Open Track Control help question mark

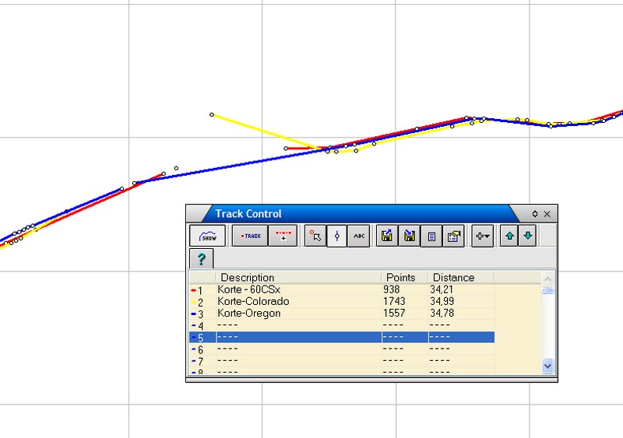pos(202,259)
